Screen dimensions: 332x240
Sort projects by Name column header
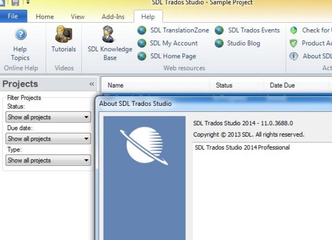(115, 85)
